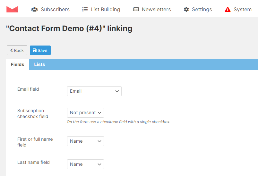Image resolution: width=258 pixels, height=176 pixels.
Task: Click the Subscribers people group icon
Action: point(34,9)
